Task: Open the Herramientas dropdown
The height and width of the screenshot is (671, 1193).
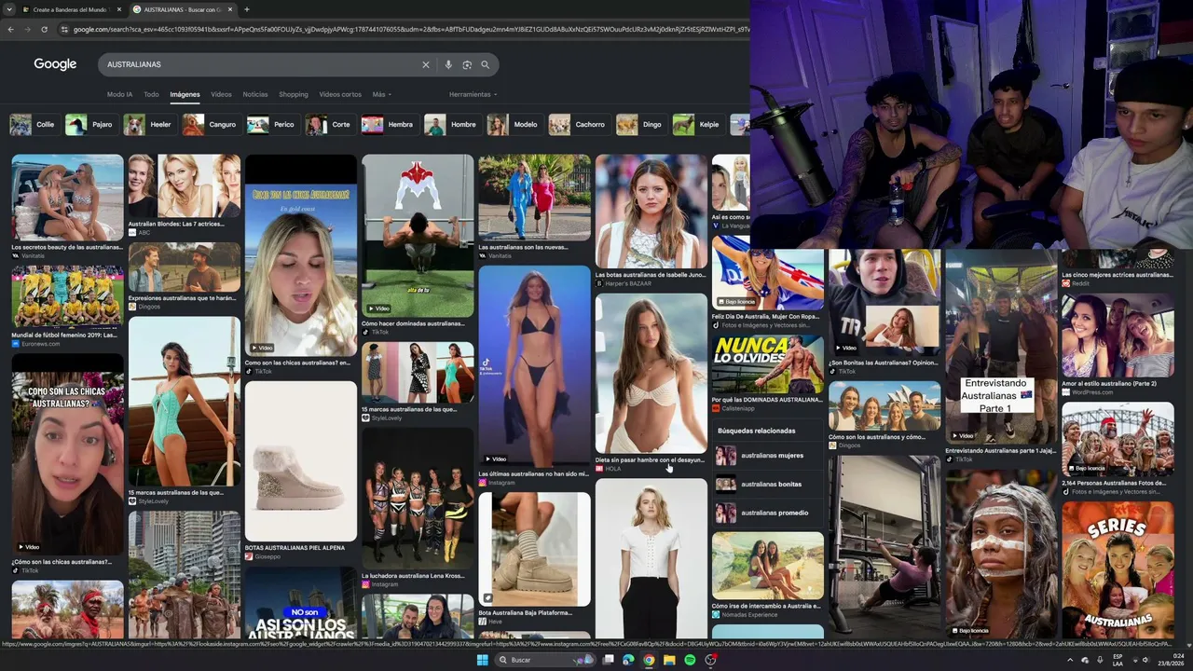Action: (x=473, y=94)
